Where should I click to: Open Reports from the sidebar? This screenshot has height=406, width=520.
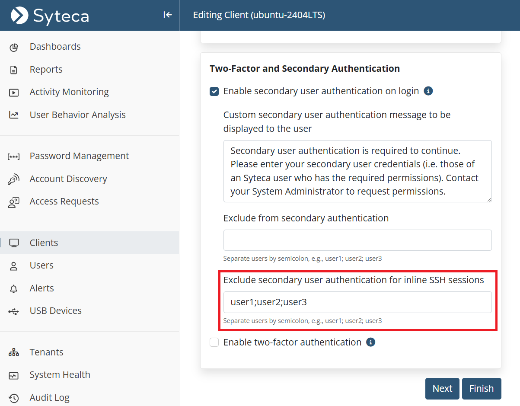(46, 70)
